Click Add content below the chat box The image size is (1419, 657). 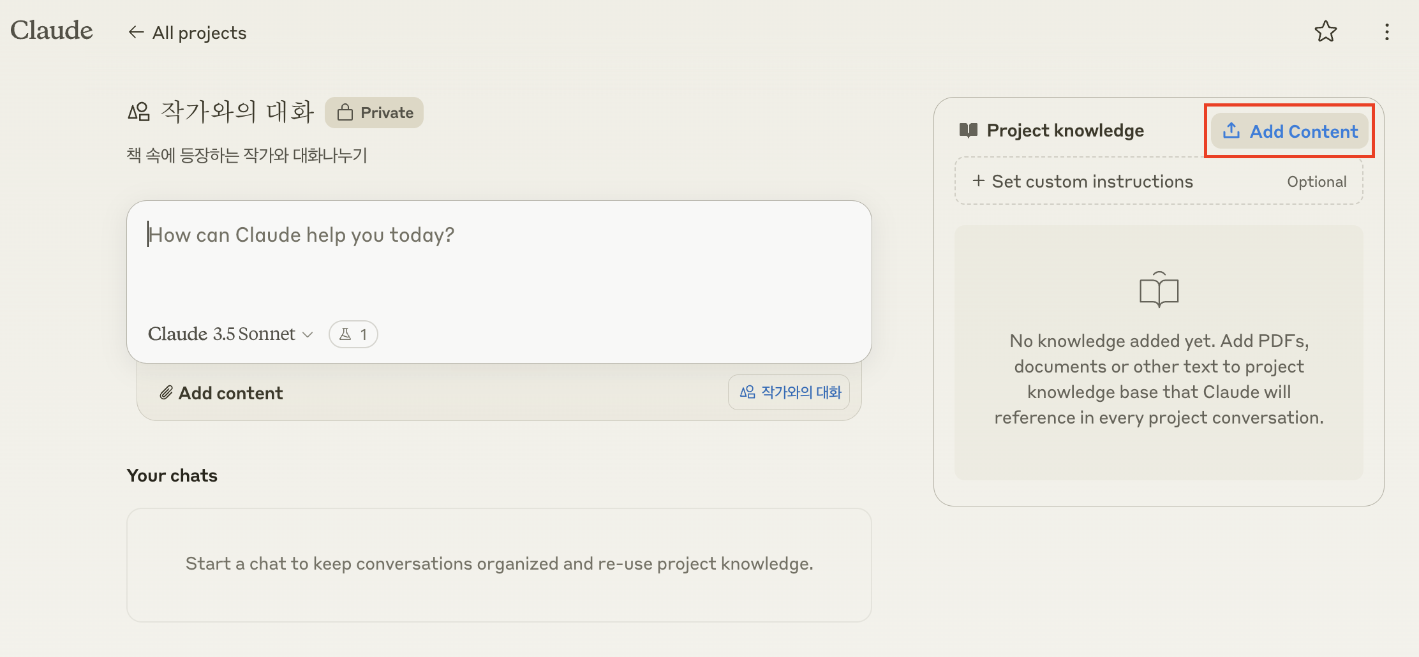point(230,393)
